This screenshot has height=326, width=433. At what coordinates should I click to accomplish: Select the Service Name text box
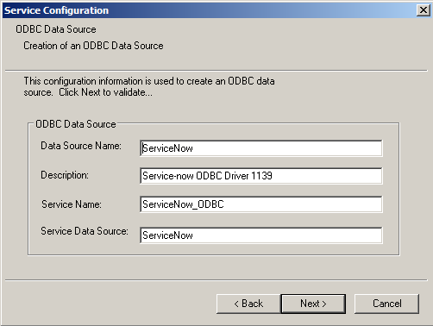pos(261,204)
